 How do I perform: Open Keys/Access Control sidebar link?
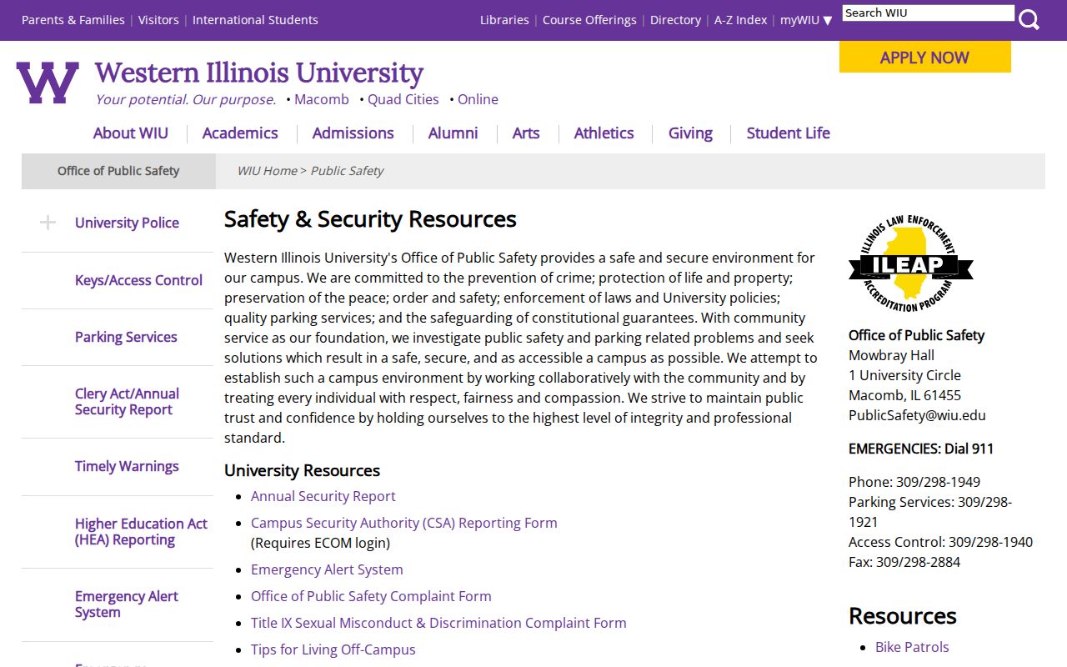pos(138,280)
